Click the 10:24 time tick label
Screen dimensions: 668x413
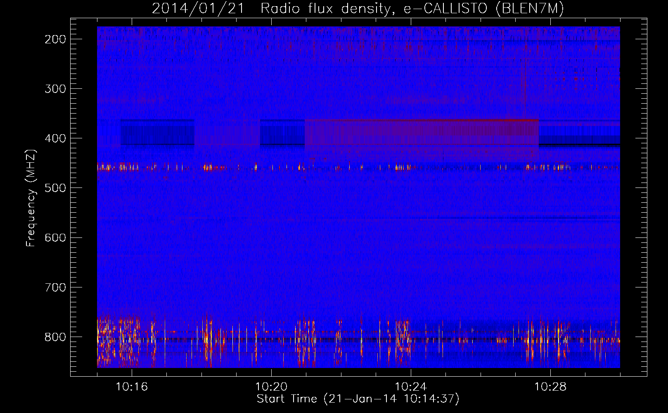411,387
